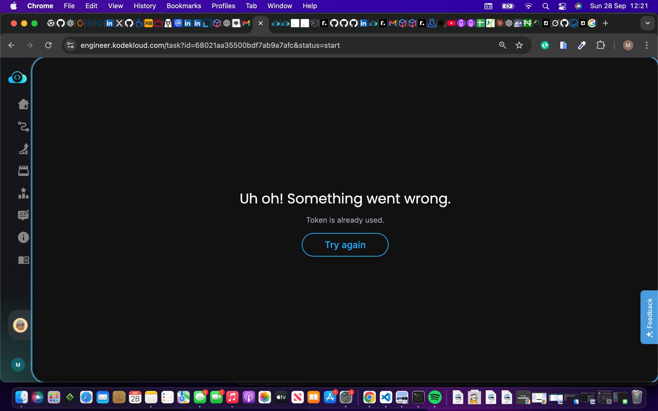Open Chrome three-dot menu
Viewport: 658px width, 411px height.
(x=646, y=45)
